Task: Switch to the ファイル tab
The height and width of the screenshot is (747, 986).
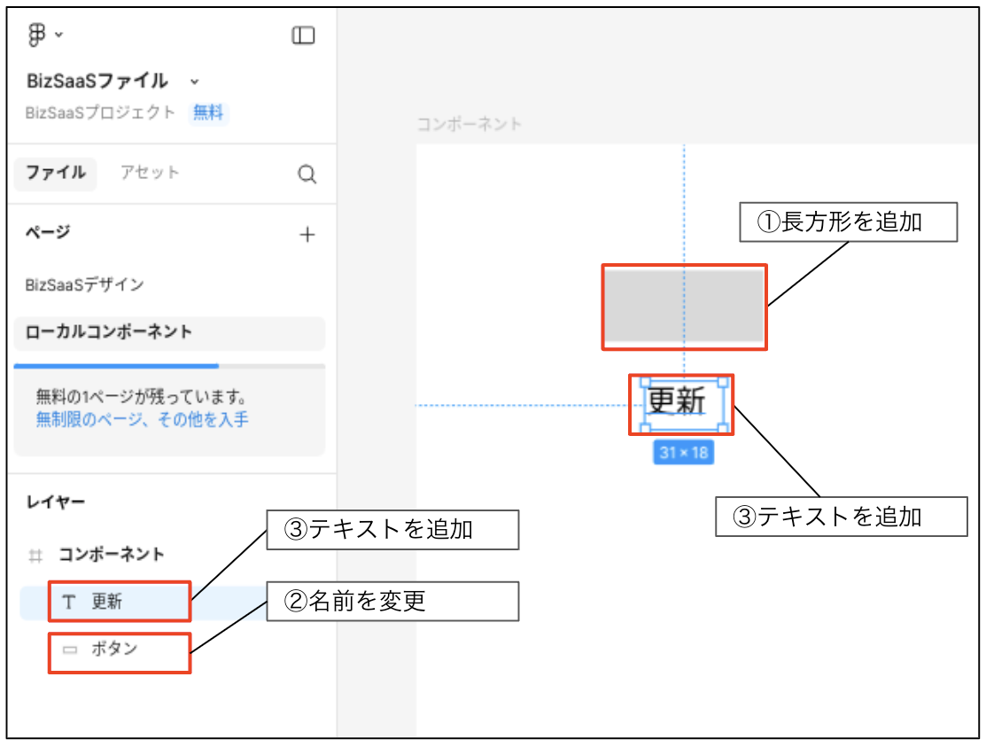Action: click(55, 173)
